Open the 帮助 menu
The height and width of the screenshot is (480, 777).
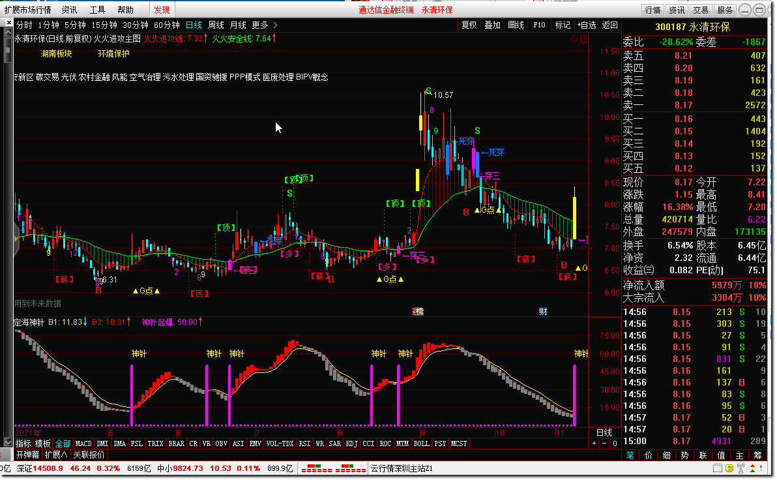[x=125, y=10]
